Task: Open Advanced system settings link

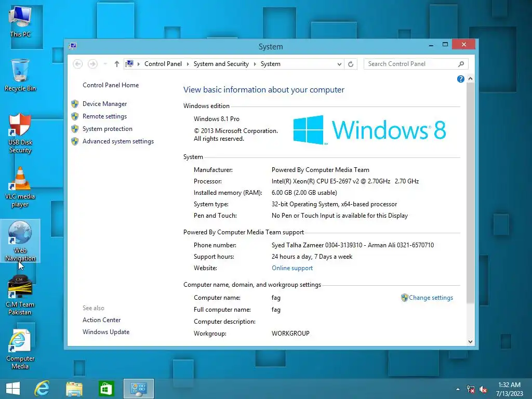Action: point(118,141)
